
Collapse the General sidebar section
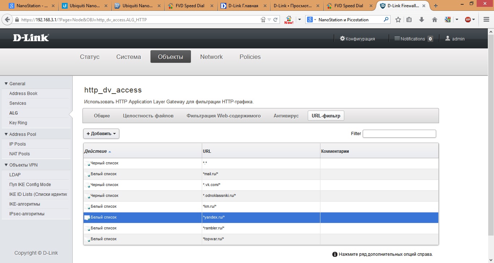pyautogui.click(x=6, y=83)
